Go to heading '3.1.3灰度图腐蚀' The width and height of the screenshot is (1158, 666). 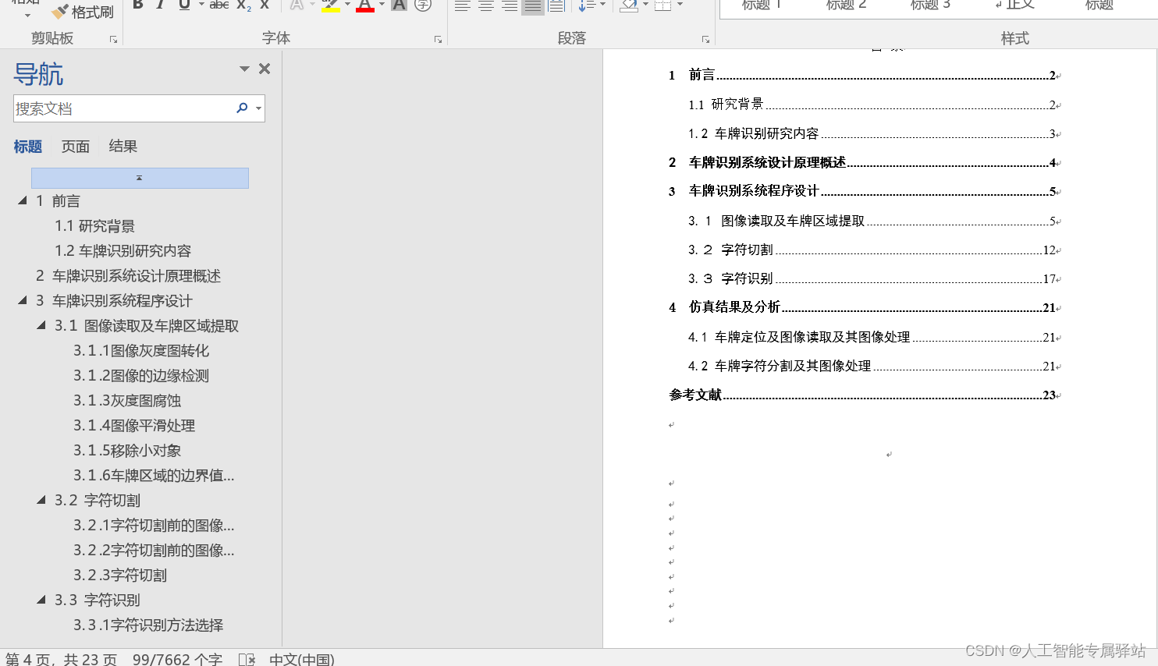[x=127, y=400]
